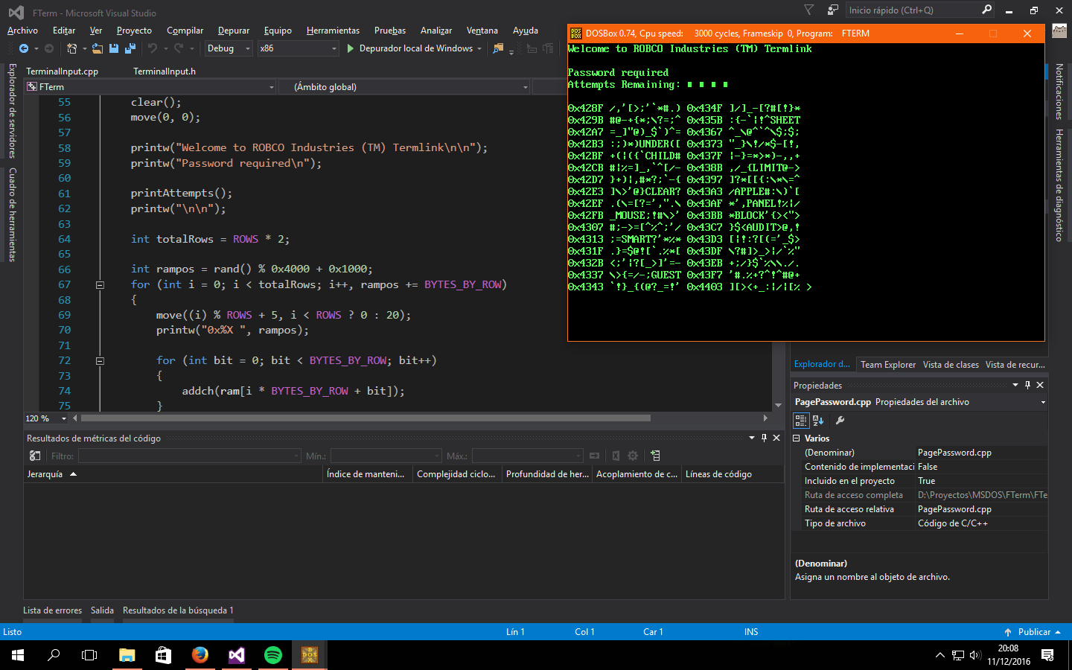Switch to the Vista de clases tab
The height and width of the screenshot is (670, 1072).
click(x=951, y=365)
